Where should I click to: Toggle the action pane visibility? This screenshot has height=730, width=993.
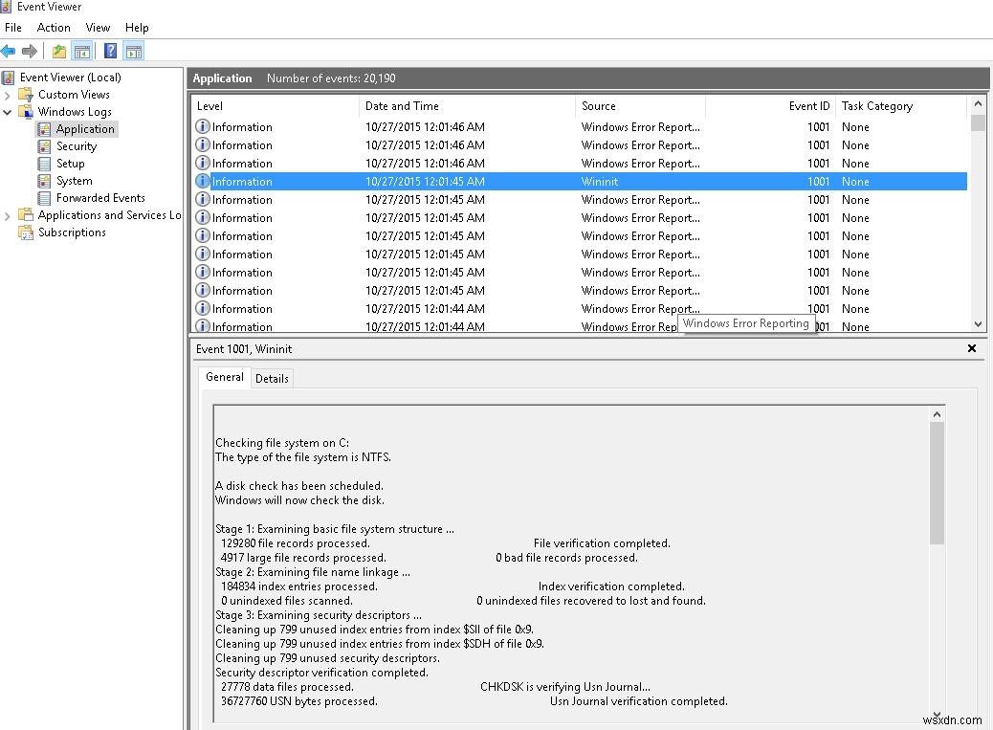pyautogui.click(x=132, y=51)
